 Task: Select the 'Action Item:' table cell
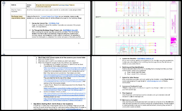point(31,6)
